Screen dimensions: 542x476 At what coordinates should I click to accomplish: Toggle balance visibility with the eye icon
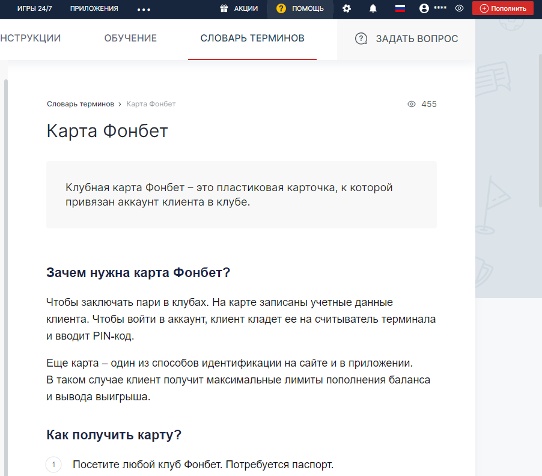click(x=459, y=8)
